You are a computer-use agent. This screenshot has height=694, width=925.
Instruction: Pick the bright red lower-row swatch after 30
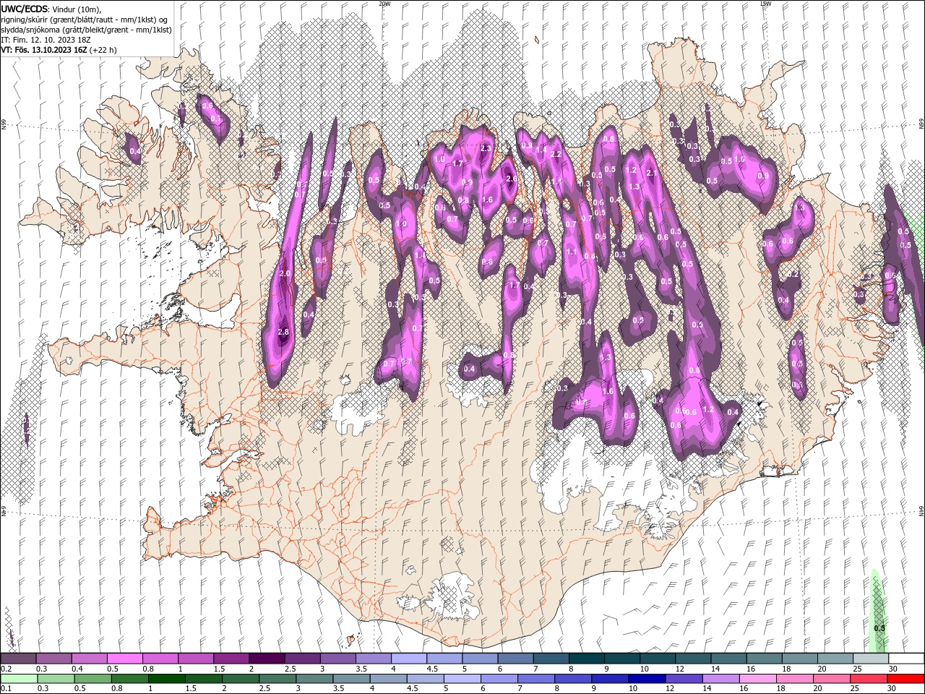point(906,679)
